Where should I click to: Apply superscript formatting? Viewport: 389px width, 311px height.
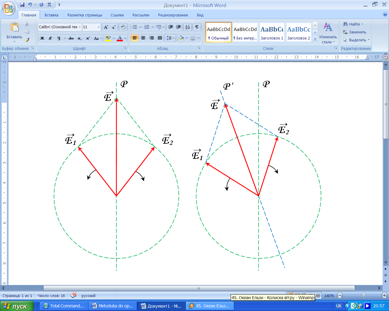tap(88, 38)
